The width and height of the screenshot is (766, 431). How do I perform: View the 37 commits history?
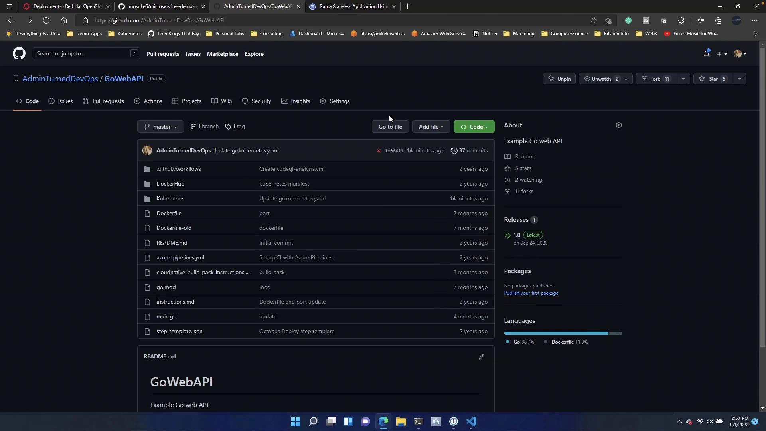469,150
